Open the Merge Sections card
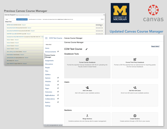 (87, 119)
